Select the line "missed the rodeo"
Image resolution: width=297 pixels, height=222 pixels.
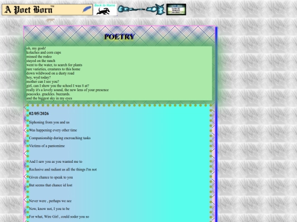[x=39, y=56]
